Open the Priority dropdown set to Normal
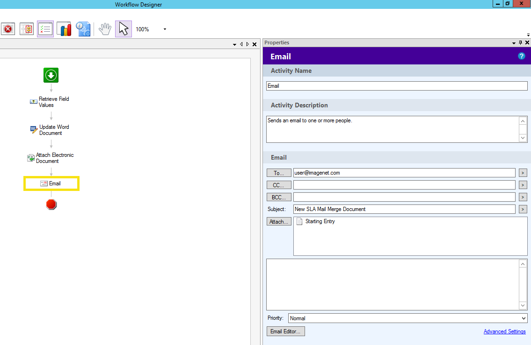 click(407, 318)
